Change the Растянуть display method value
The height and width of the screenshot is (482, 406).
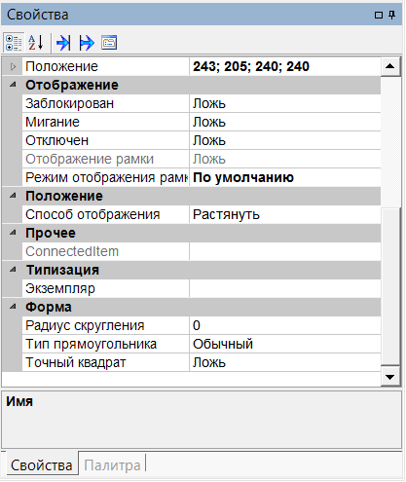pyautogui.click(x=284, y=214)
